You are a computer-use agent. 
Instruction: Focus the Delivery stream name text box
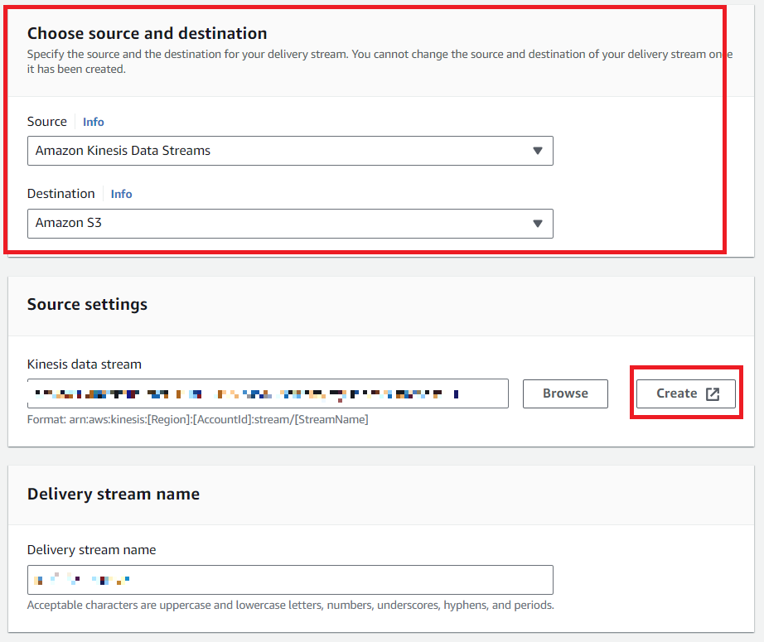tap(290, 579)
